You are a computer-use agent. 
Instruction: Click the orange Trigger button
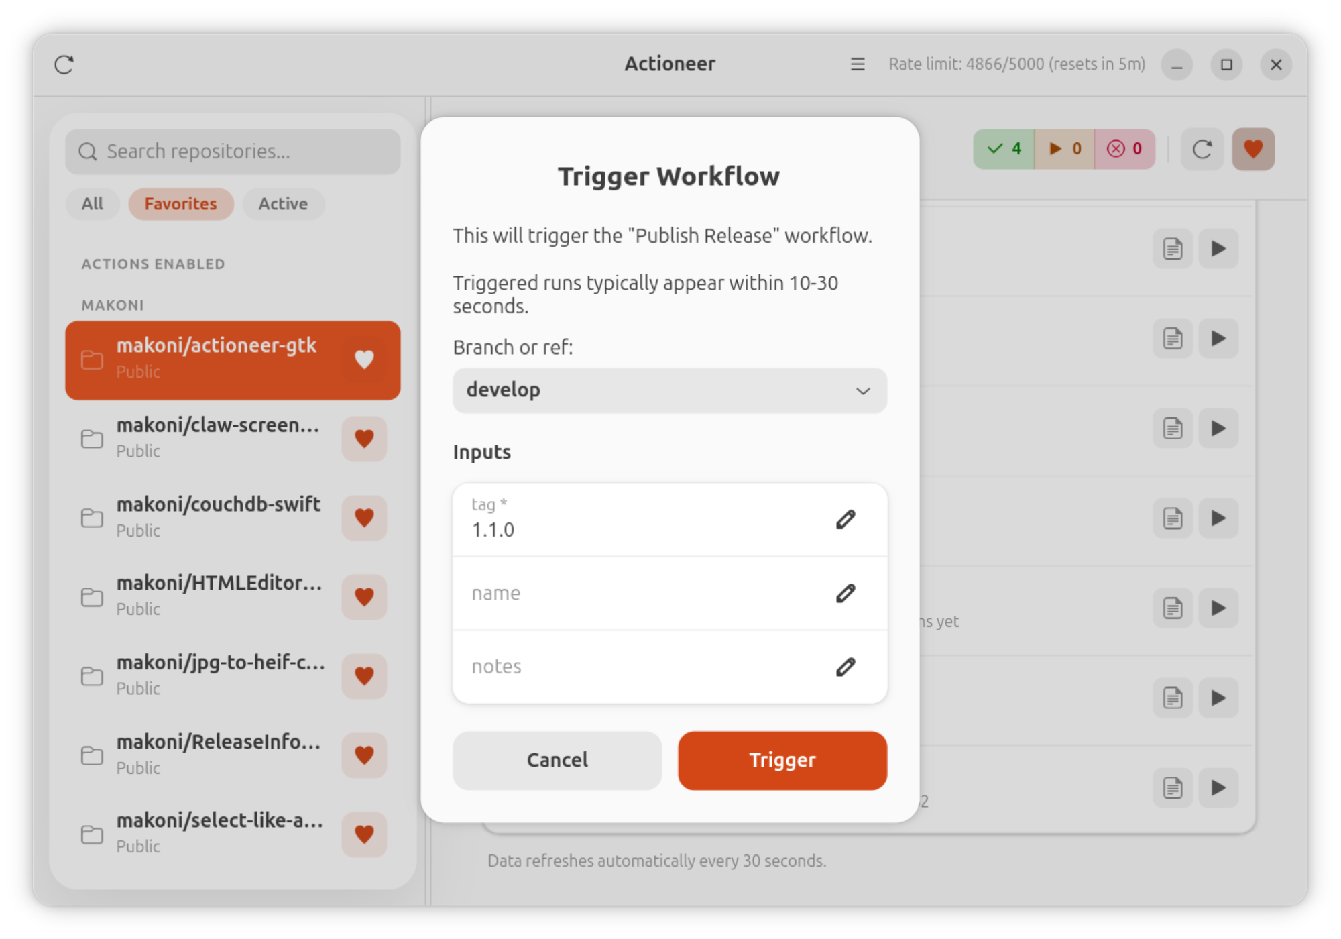pyautogui.click(x=782, y=761)
